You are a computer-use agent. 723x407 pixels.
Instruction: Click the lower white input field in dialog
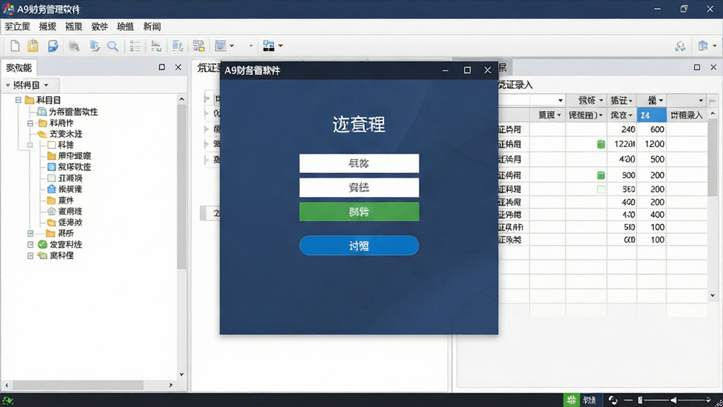(359, 188)
